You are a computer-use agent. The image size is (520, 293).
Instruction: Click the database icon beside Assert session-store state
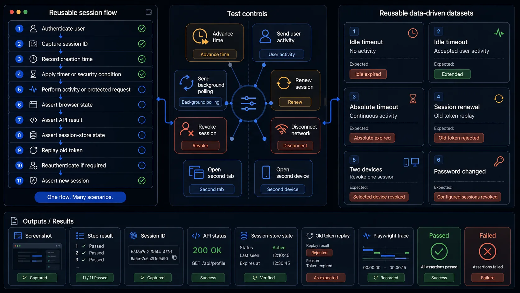pyautogui.click(x=33, y=135)
